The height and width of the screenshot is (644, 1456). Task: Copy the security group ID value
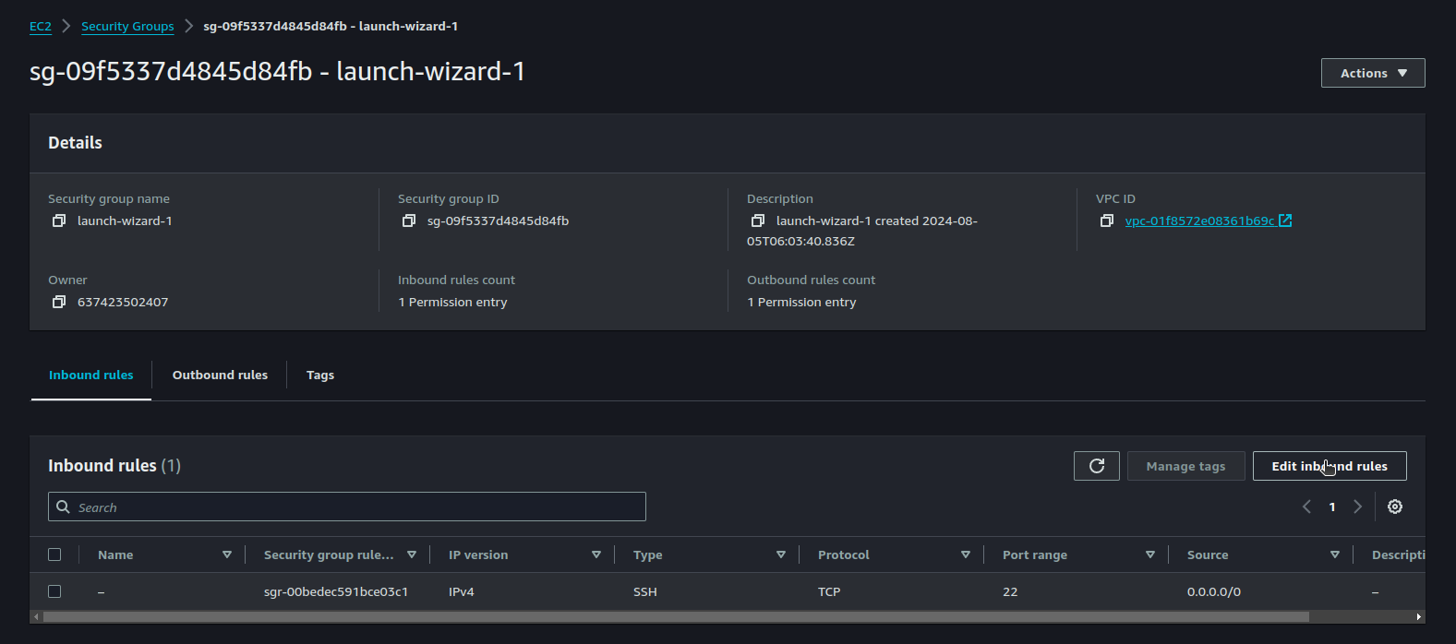point(409,221)
